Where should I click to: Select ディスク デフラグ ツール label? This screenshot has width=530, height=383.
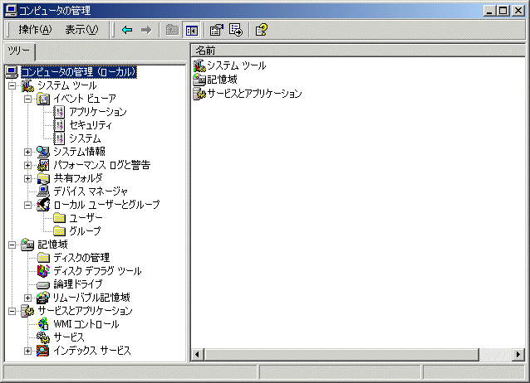pyautogui.click(x=97, y=271)
